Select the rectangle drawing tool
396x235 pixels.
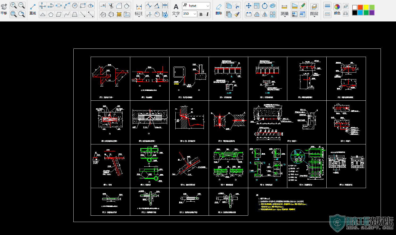click(83, 6)
